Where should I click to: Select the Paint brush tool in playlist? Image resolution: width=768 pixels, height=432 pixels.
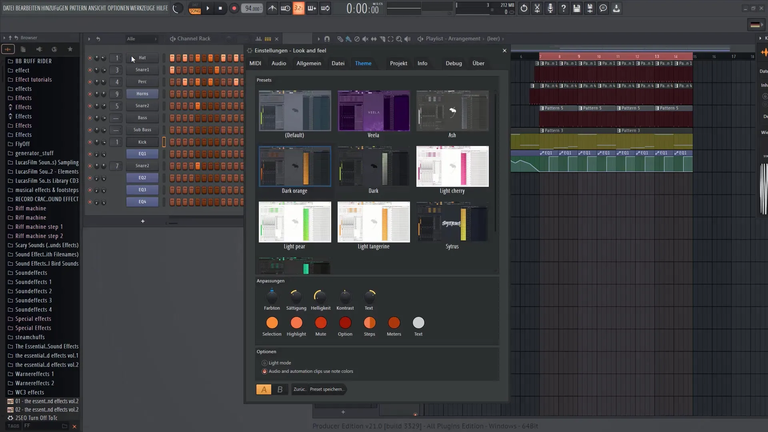348,39
